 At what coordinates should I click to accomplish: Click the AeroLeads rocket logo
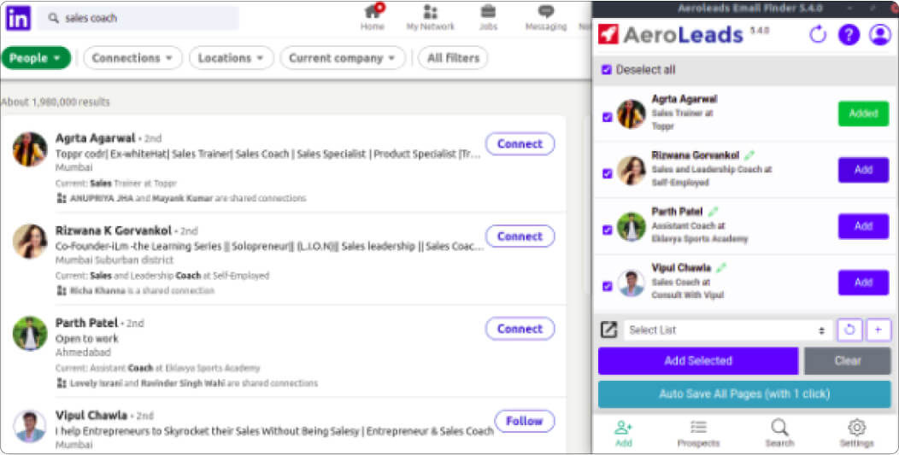[608, 34]
